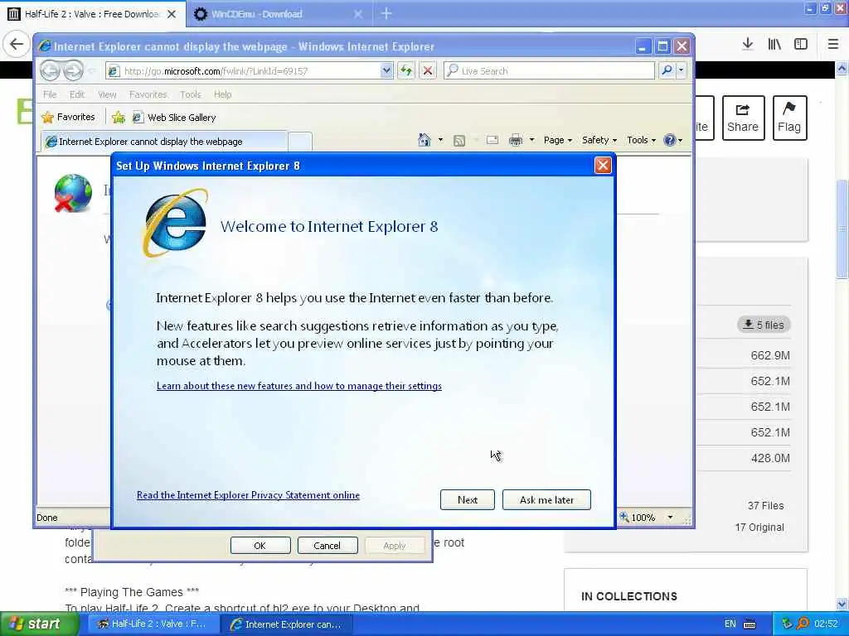The image size is (849, 636).
Task: Click the 5 files download badge
Action: coord(764,325)
